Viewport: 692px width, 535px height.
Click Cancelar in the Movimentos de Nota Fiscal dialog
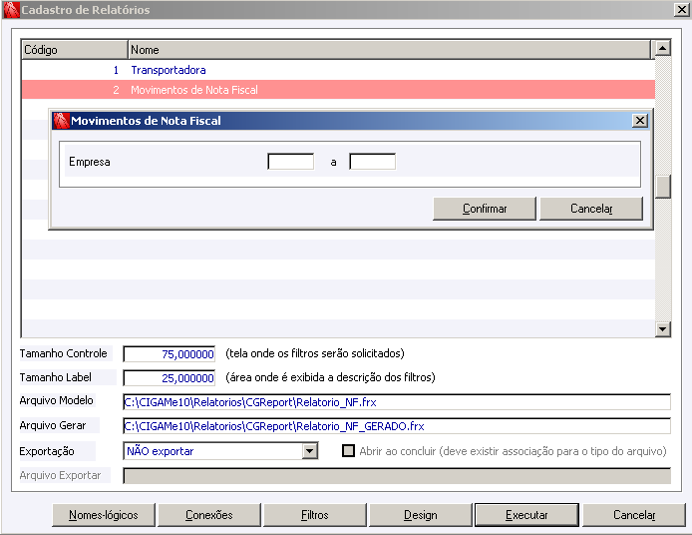tap(591, 209)
